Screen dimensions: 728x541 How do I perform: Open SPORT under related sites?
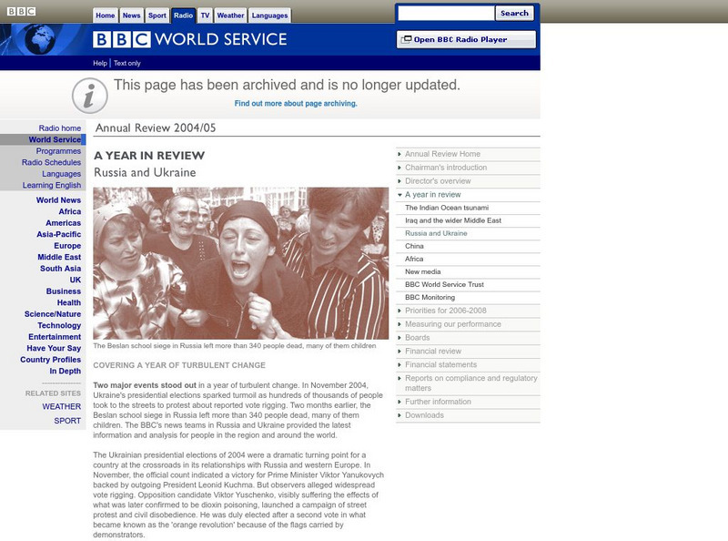click(x=67, y=421)
